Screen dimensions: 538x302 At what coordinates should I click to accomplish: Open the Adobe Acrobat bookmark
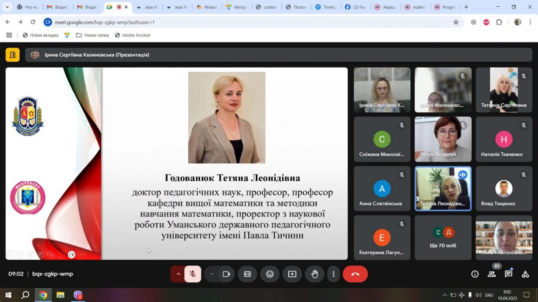pos(132,35)
